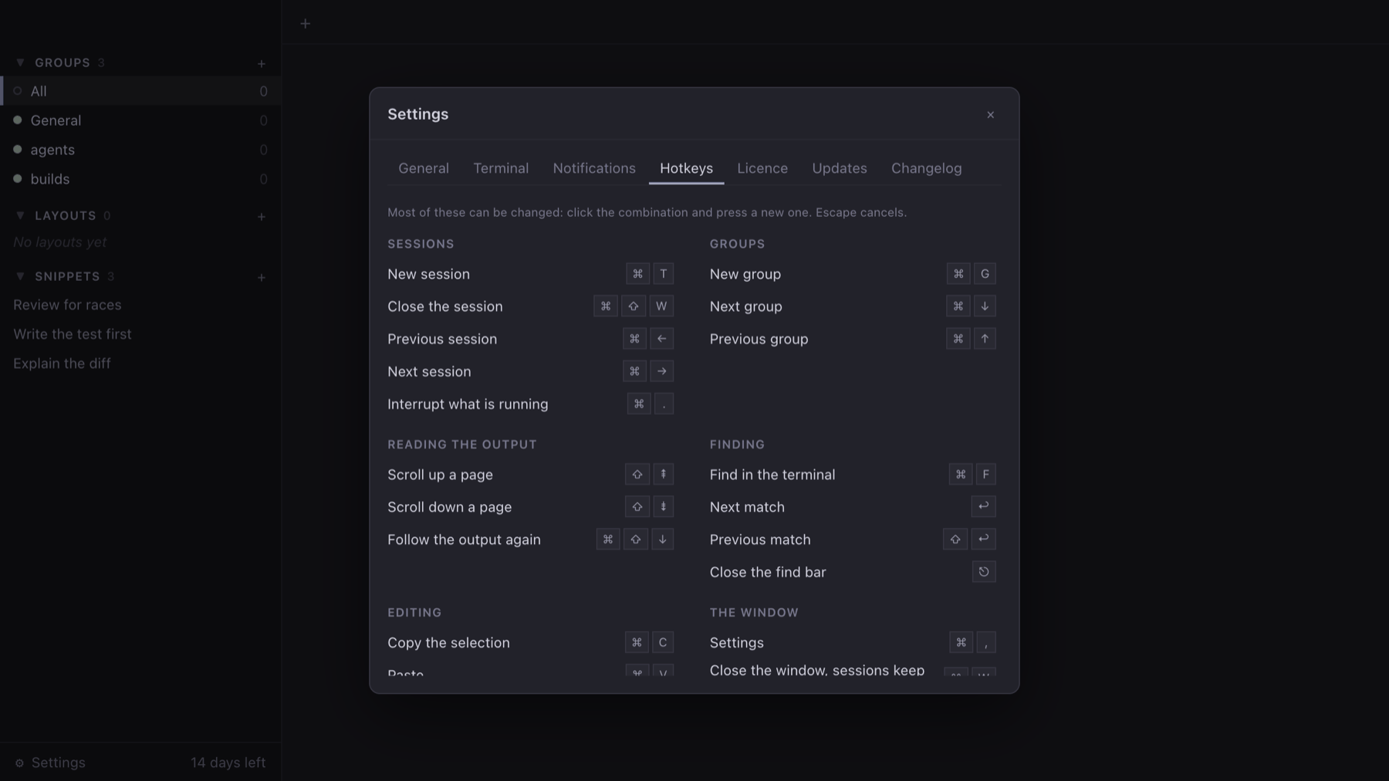Viewport: 1389px width, 781px height.
Task: Change the New session hotkey combination
Action: click(x=650, y=274)
